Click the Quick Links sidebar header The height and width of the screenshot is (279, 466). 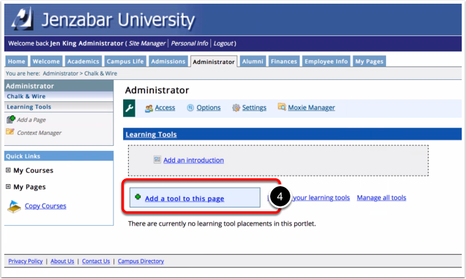pyautogui.click(x=59, y=156)
